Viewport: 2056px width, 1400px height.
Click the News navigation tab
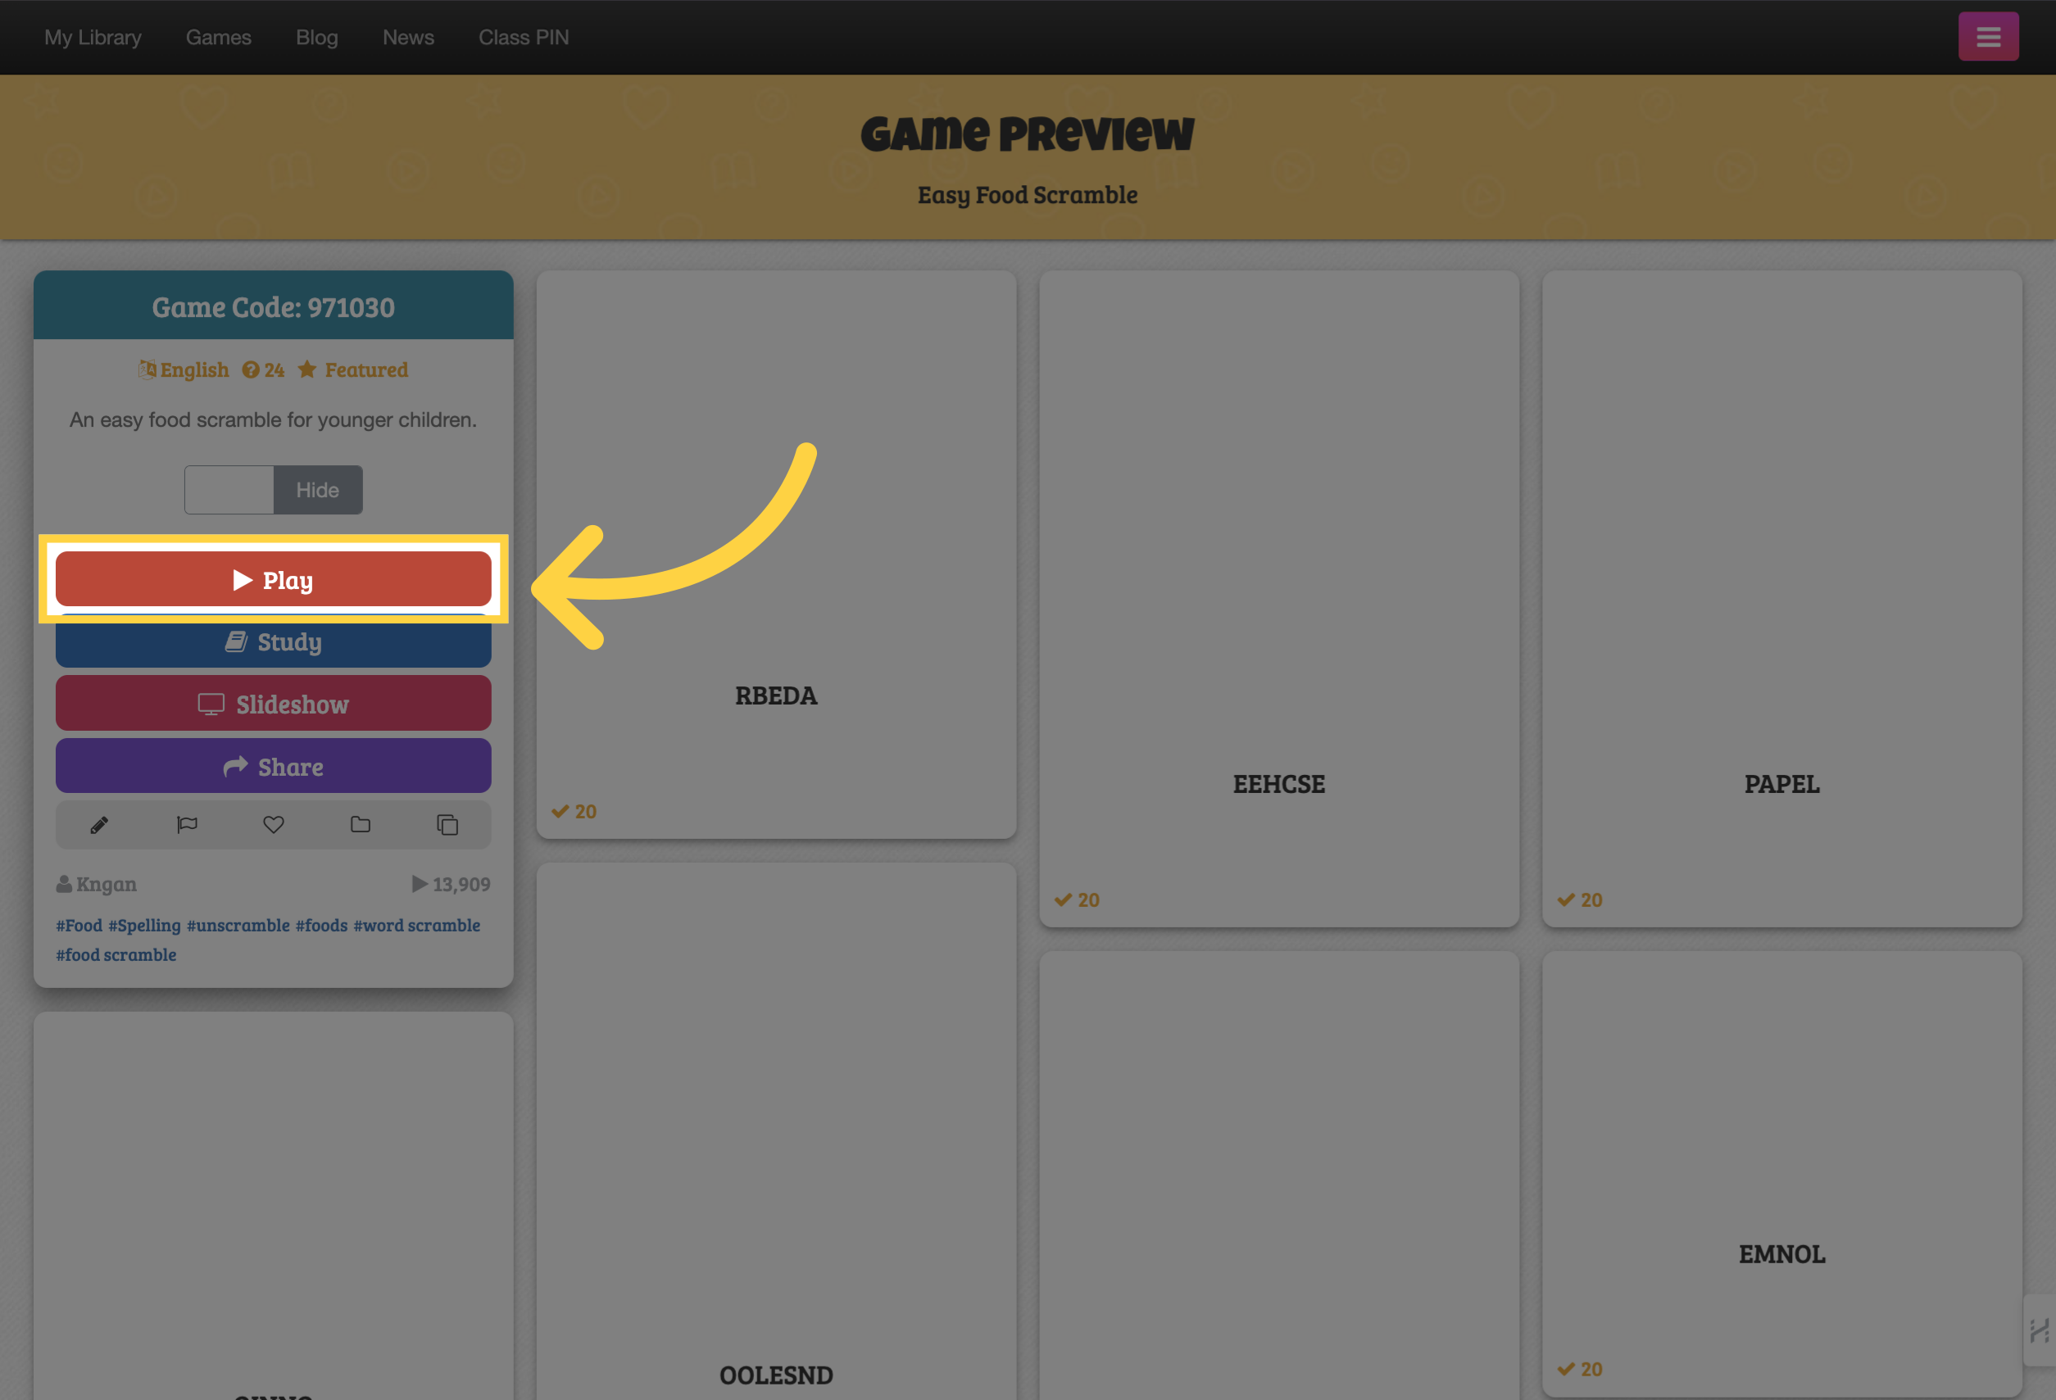tap(408, 36)
